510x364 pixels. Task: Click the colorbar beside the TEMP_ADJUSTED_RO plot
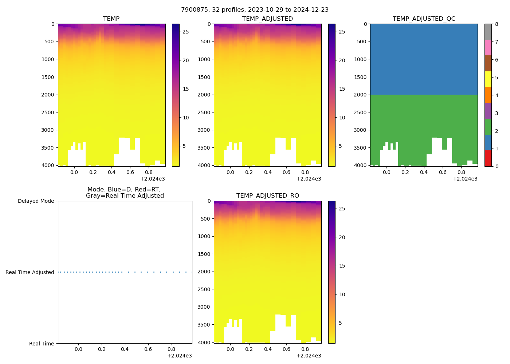tap(331, 272)
